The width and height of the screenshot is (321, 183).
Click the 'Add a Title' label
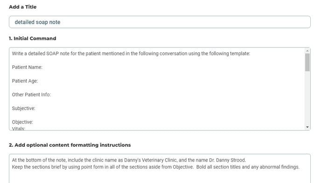pyautogui.click(x=23, y=7)
